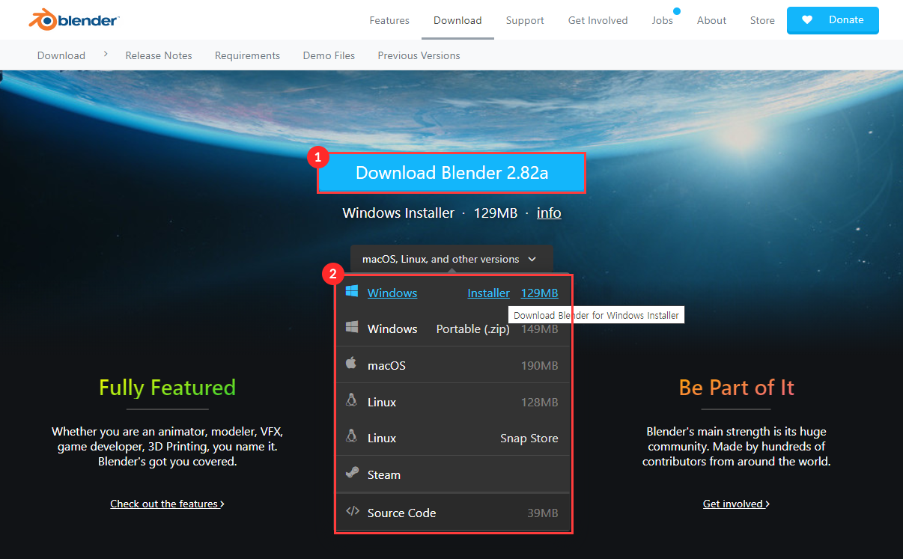
Task: Open the info link under download button
Action: click(x=549, y=213)
